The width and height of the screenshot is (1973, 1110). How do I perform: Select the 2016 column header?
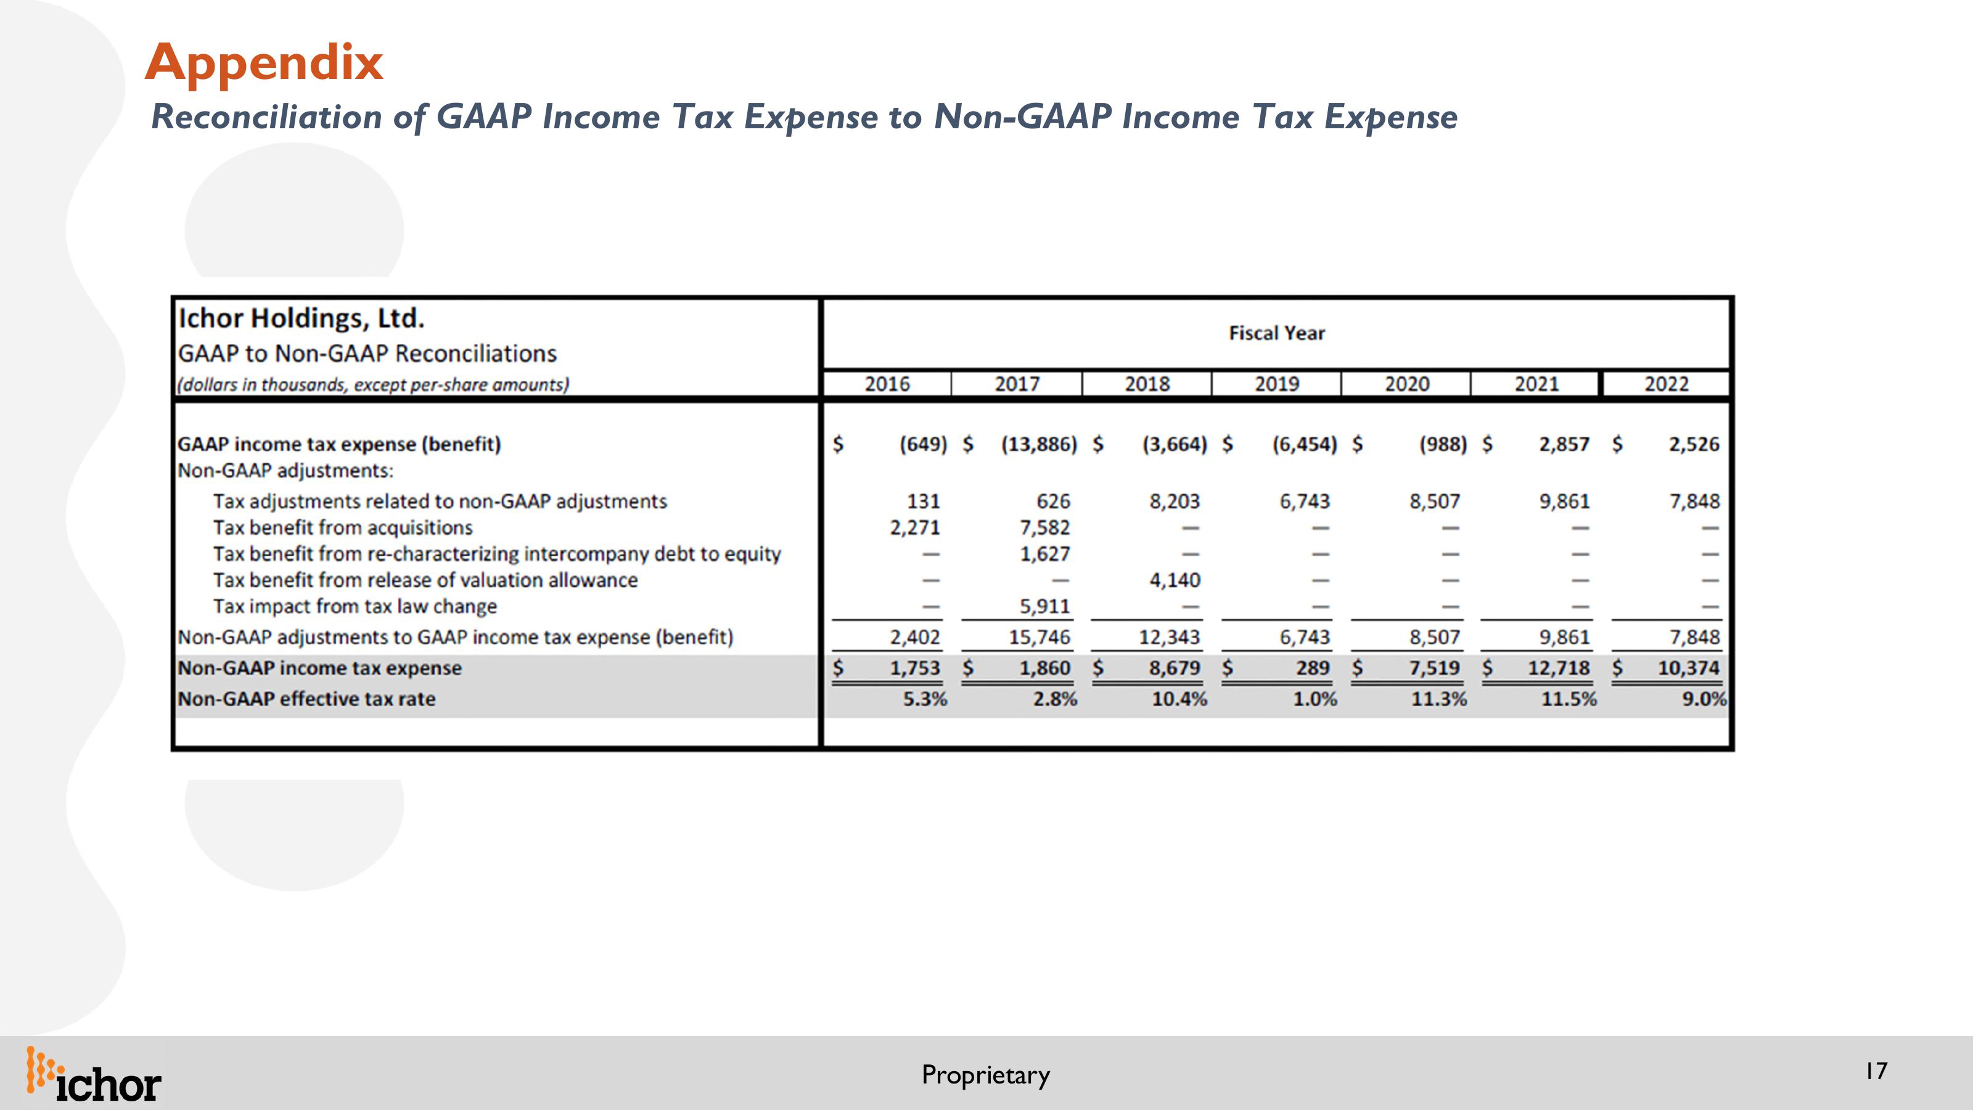point(887,384)
